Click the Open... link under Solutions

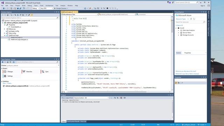[x=9, y=83]
